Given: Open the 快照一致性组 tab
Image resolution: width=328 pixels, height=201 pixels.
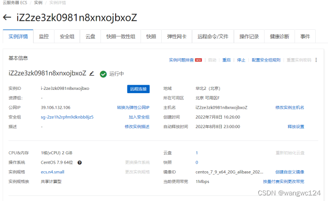Looking at the screenshot, I should click(x=121, y=36).
